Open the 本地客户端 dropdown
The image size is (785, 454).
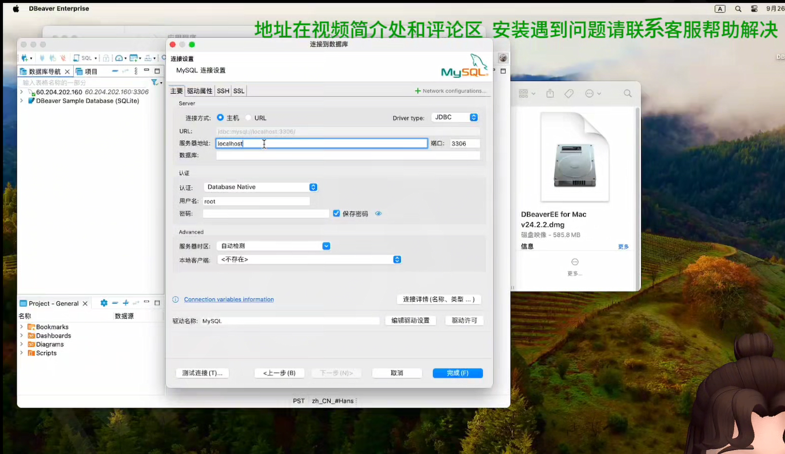coord(309,259)
